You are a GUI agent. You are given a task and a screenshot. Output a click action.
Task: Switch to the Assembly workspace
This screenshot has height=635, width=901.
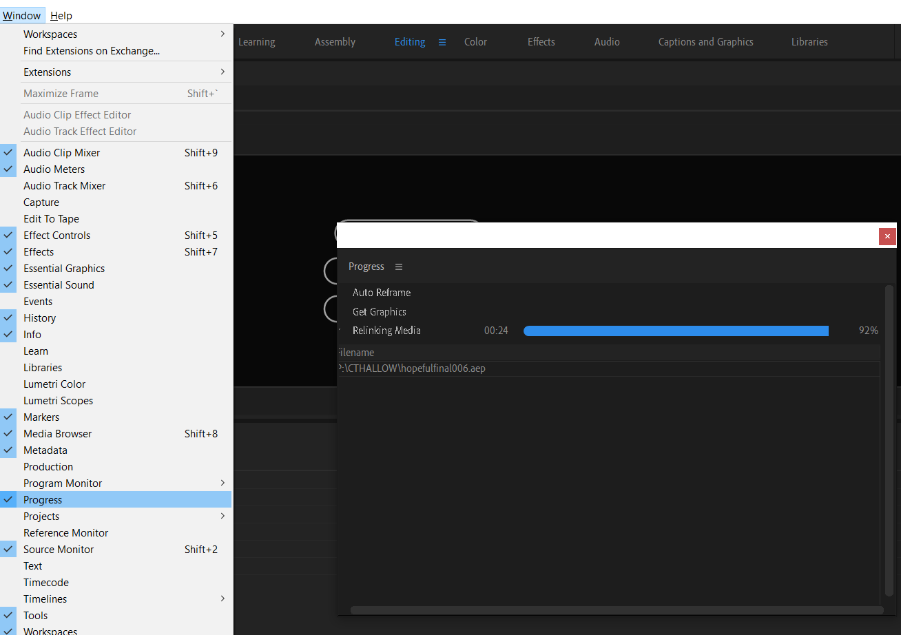pos(335,41)
